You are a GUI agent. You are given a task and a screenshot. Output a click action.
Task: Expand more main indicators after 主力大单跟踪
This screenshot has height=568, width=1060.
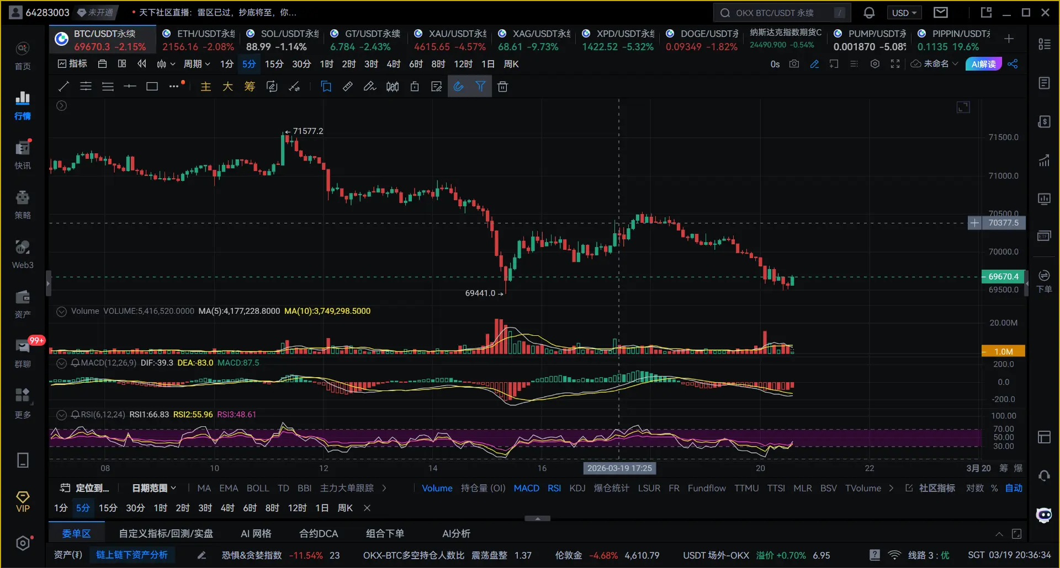(x=384, y=488)
